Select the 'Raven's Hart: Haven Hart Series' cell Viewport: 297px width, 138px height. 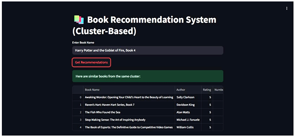tap(129, 105)
